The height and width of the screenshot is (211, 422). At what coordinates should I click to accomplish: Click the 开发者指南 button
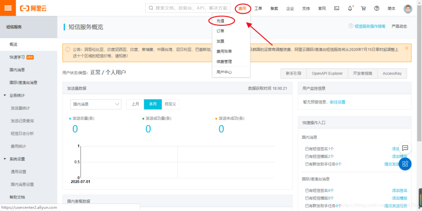363,73
